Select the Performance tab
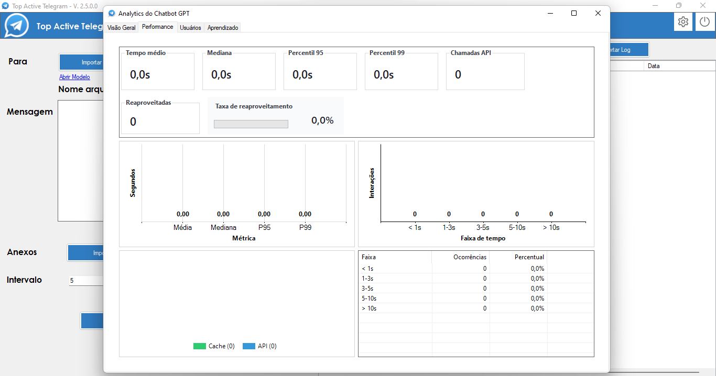The width and height of the screenshot is (716, 376). (158, 27)
